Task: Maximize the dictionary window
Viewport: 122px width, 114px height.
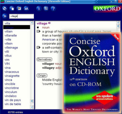Action: (116, 2)
